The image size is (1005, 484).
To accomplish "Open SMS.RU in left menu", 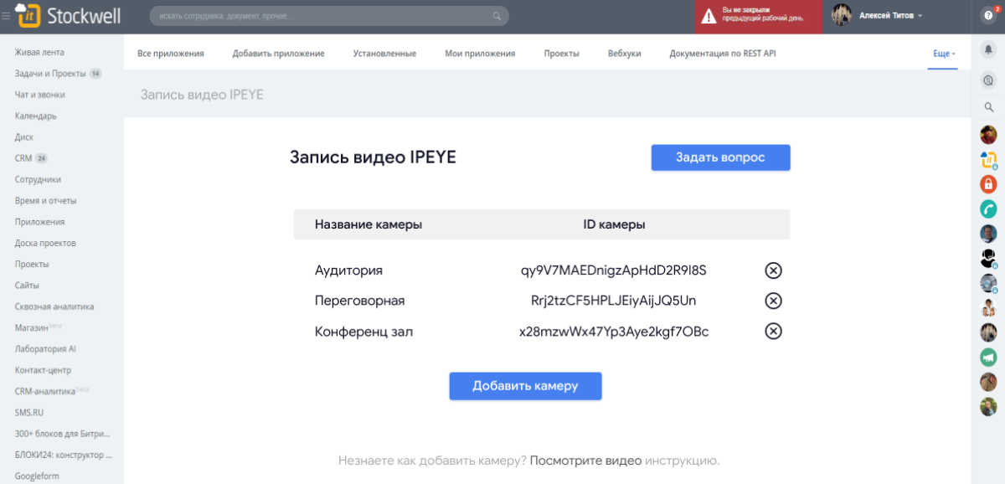I will click(x=28, y=412).
